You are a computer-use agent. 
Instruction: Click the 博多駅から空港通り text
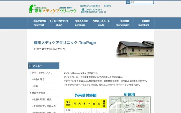click(90, 6)
